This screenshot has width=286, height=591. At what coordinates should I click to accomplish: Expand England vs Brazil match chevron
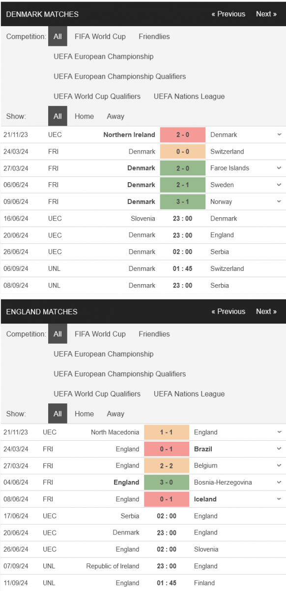tap(279, 449)
